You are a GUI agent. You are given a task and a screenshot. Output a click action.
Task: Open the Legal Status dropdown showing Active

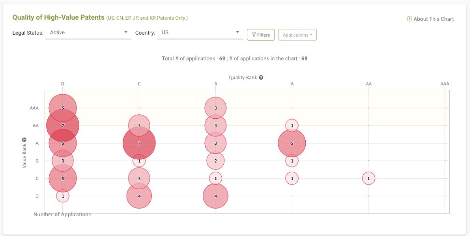tap(88, 33)
